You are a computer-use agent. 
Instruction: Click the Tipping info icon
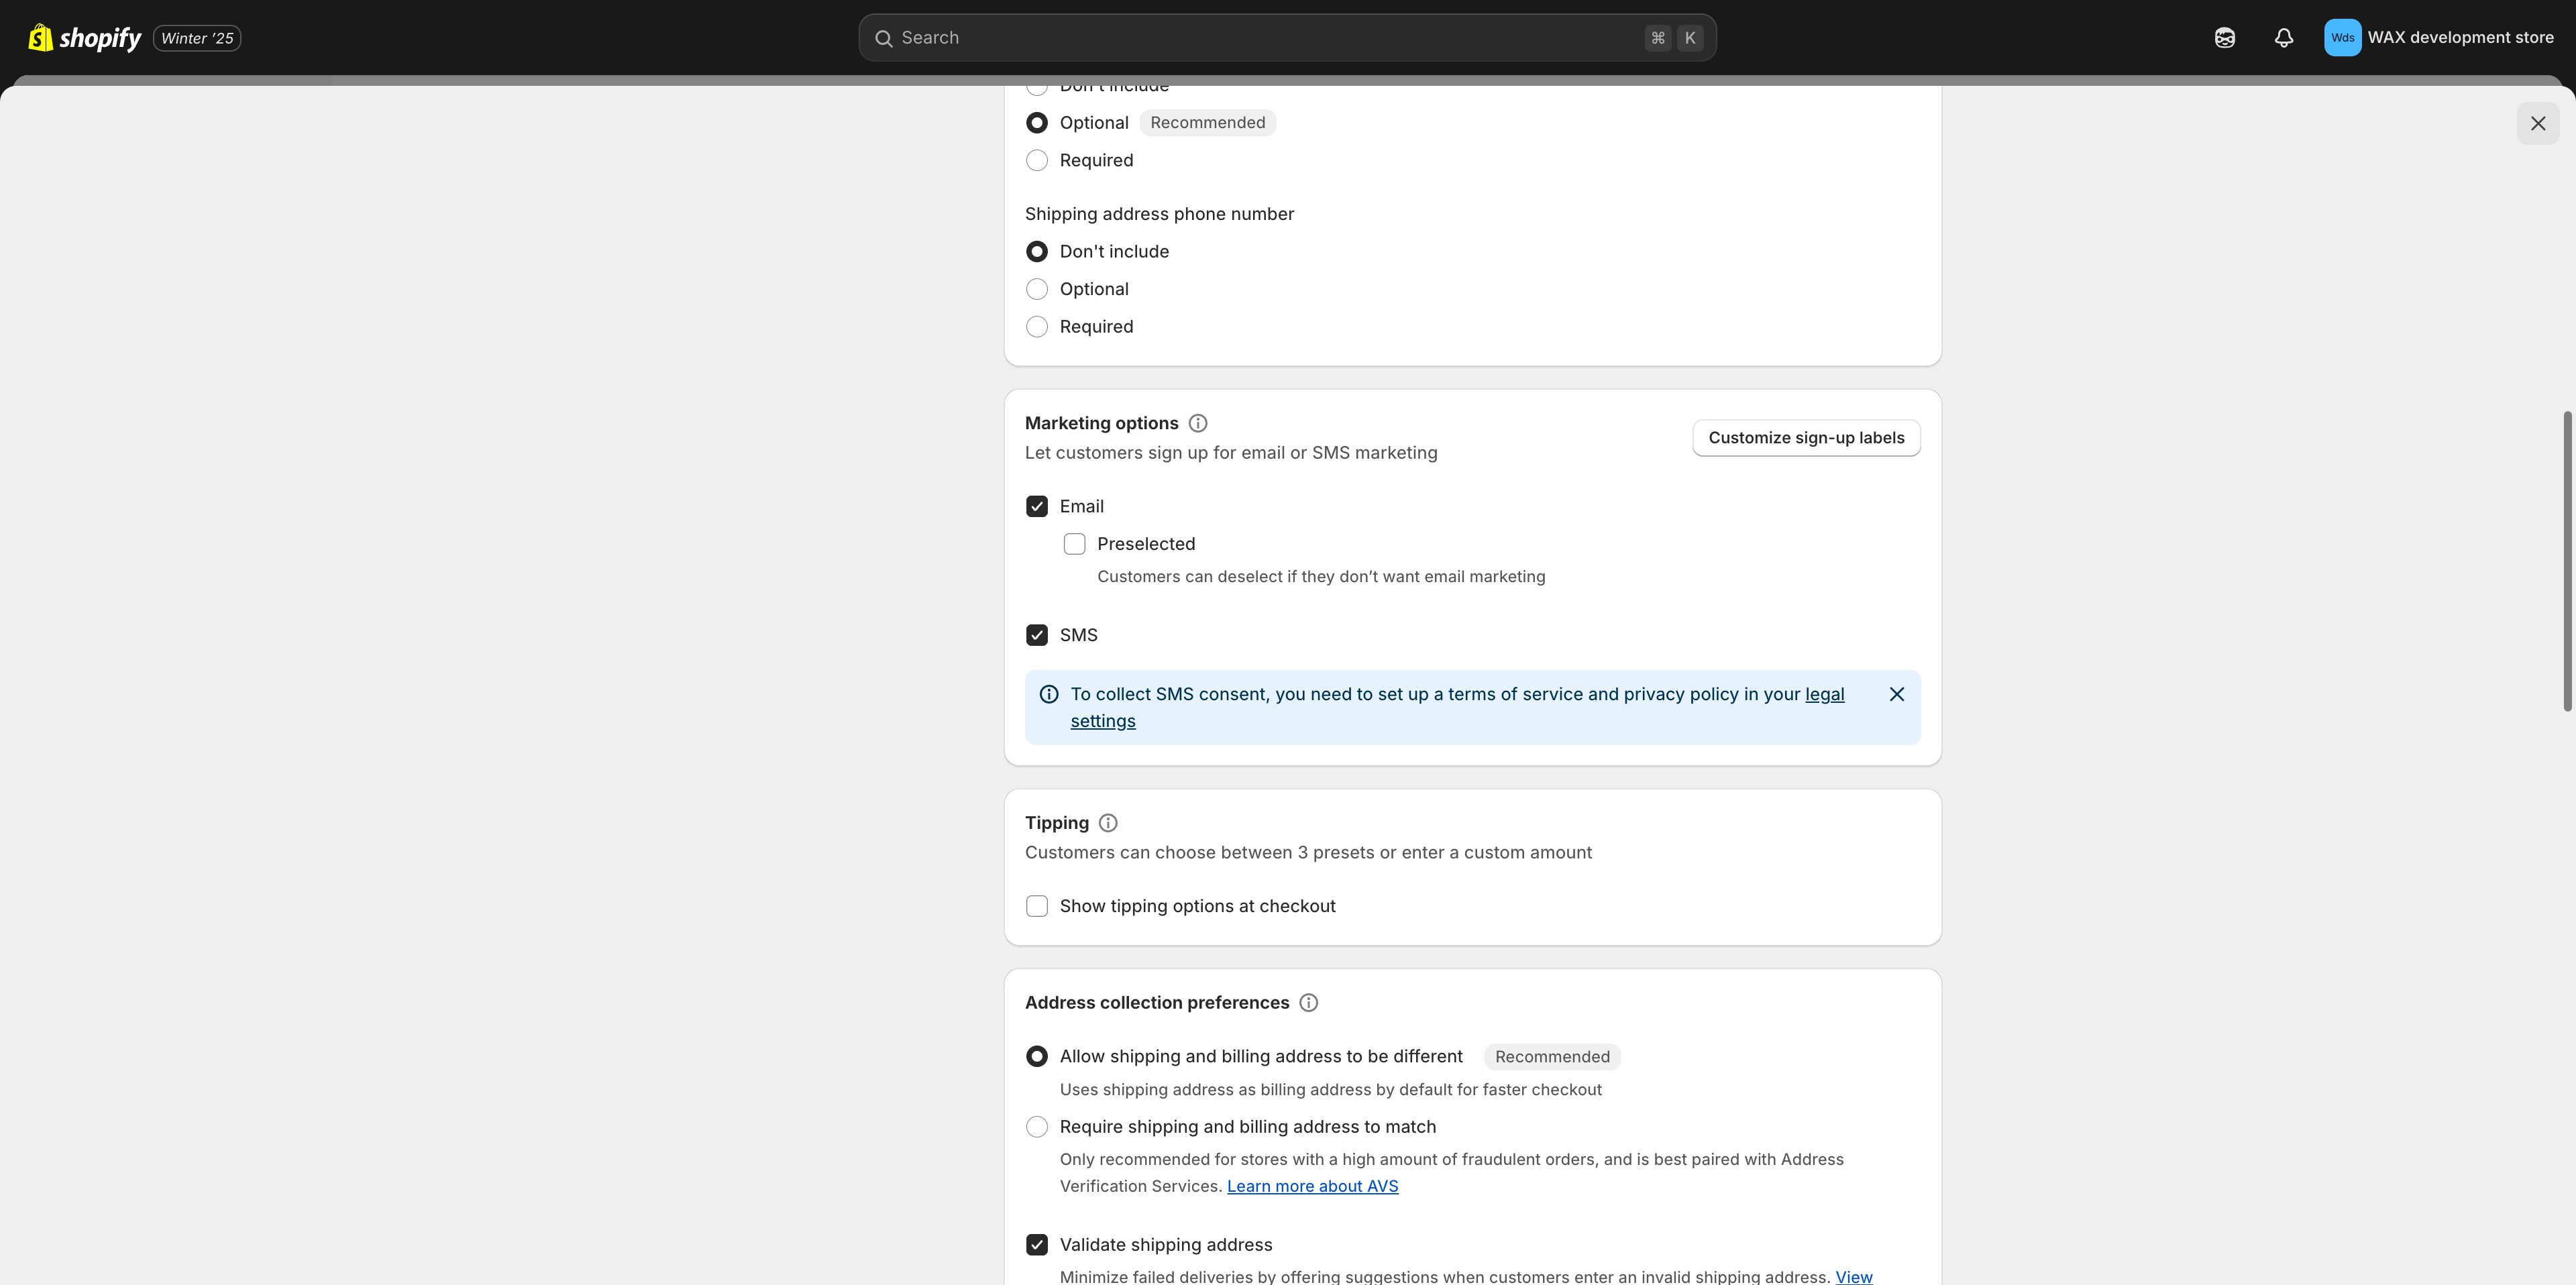point(1108,823)
